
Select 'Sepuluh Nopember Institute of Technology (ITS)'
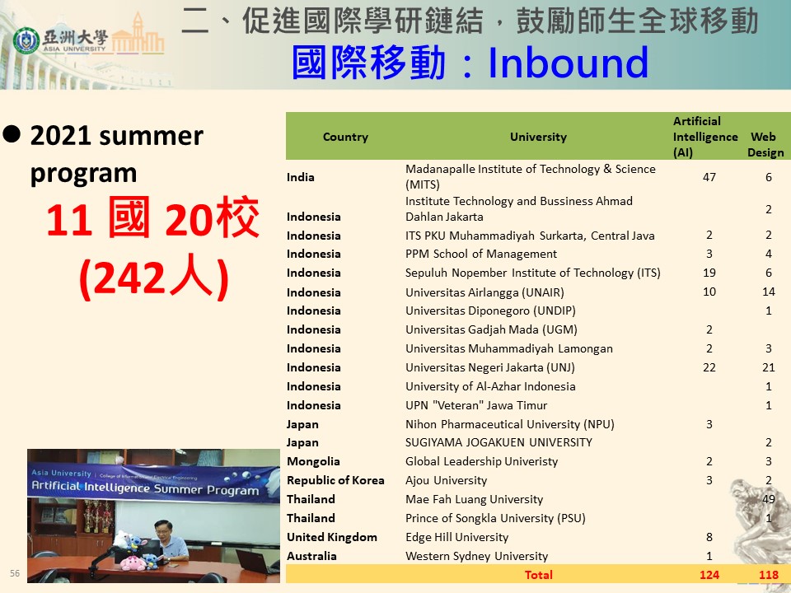(533, 273)
